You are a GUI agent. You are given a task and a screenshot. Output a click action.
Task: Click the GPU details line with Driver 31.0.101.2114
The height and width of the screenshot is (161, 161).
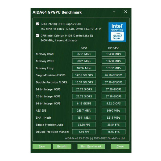(71, 29)
